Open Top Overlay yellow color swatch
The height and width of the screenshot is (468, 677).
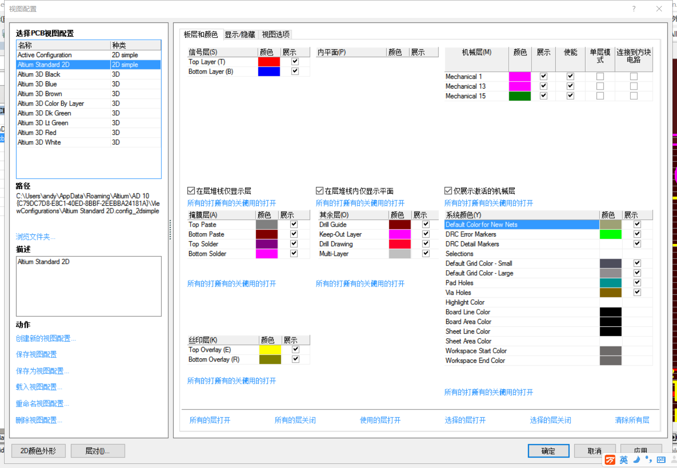(x=270, y=350)
